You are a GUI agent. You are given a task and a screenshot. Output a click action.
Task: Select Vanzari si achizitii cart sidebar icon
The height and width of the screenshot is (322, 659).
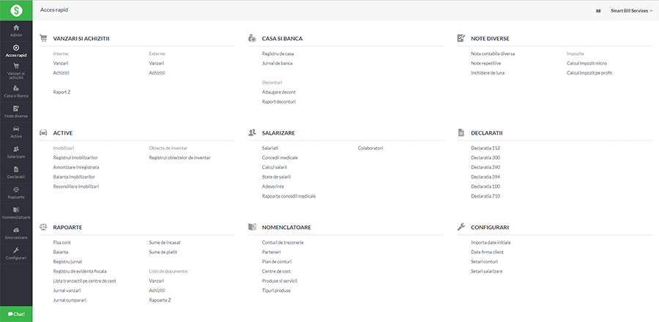point(16,68)
